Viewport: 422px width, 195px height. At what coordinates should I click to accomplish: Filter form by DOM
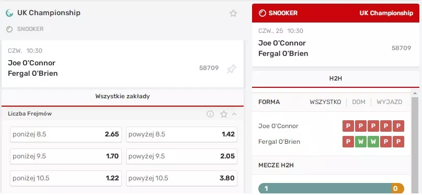[x=359, y=102]
